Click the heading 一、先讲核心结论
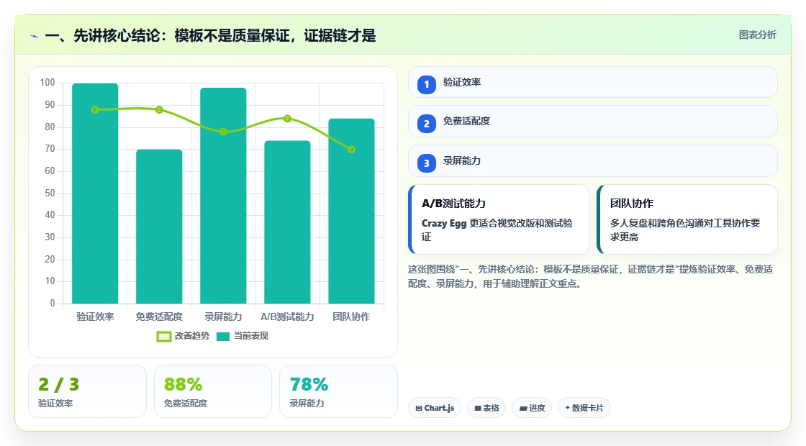The image size is (806, 446). (x=211, y=36)
